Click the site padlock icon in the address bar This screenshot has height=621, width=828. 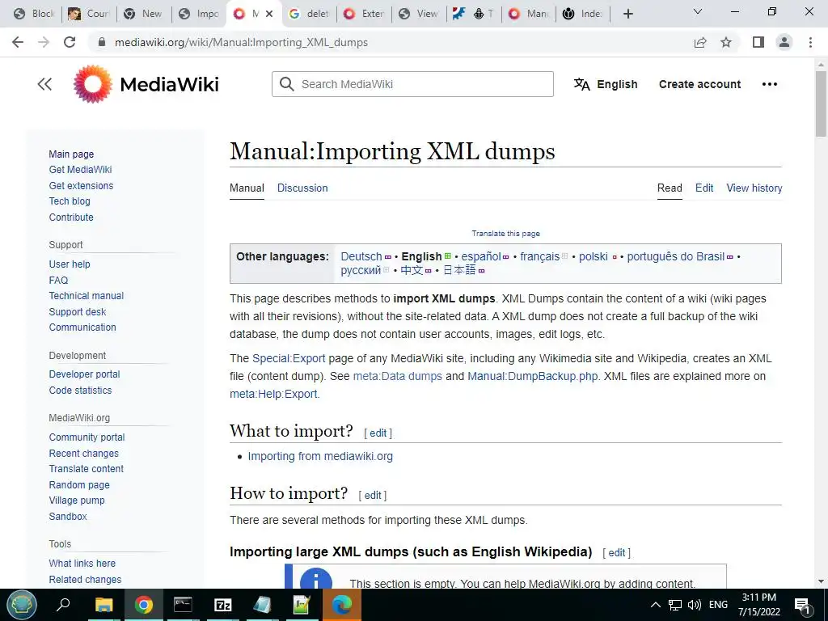(x=102, y=42)
